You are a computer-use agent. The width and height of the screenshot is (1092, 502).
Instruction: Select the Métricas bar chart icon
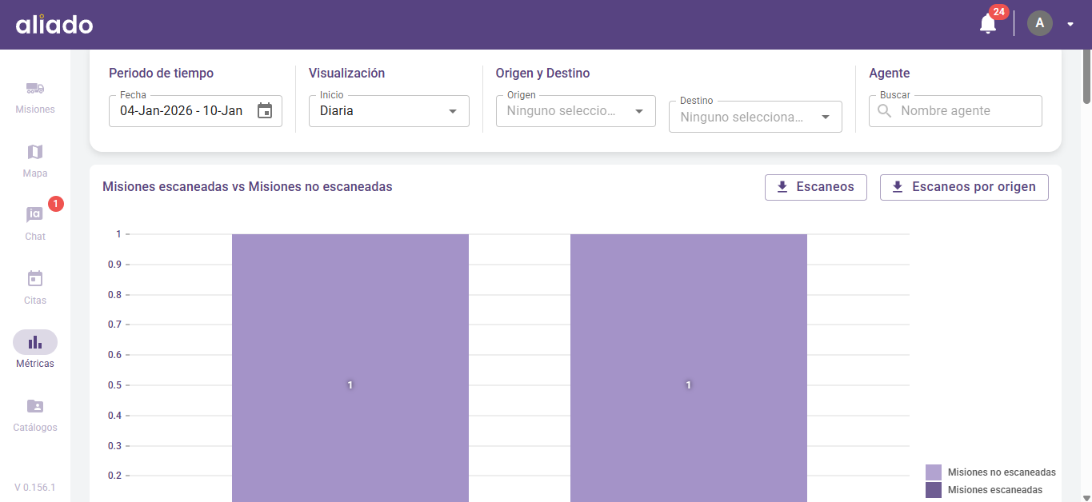(x=34, y=342)
